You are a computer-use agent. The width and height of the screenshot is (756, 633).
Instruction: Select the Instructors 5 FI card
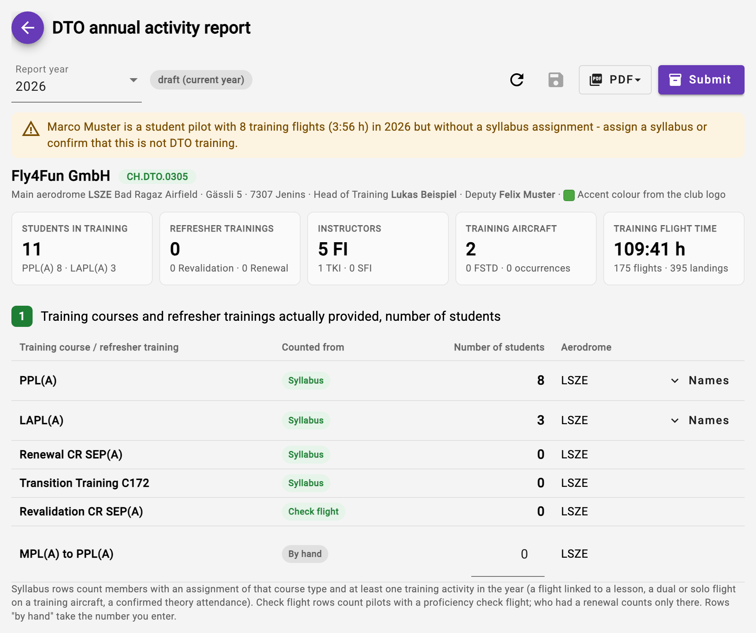[378, 248]
